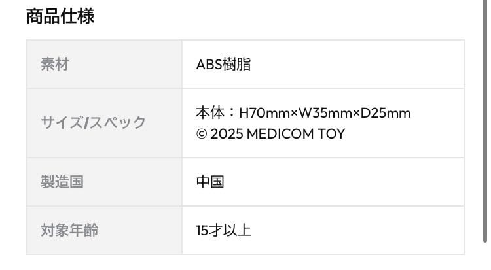Click the 本体： prefix text
This screenshot has height=270, width=491.
217,113
